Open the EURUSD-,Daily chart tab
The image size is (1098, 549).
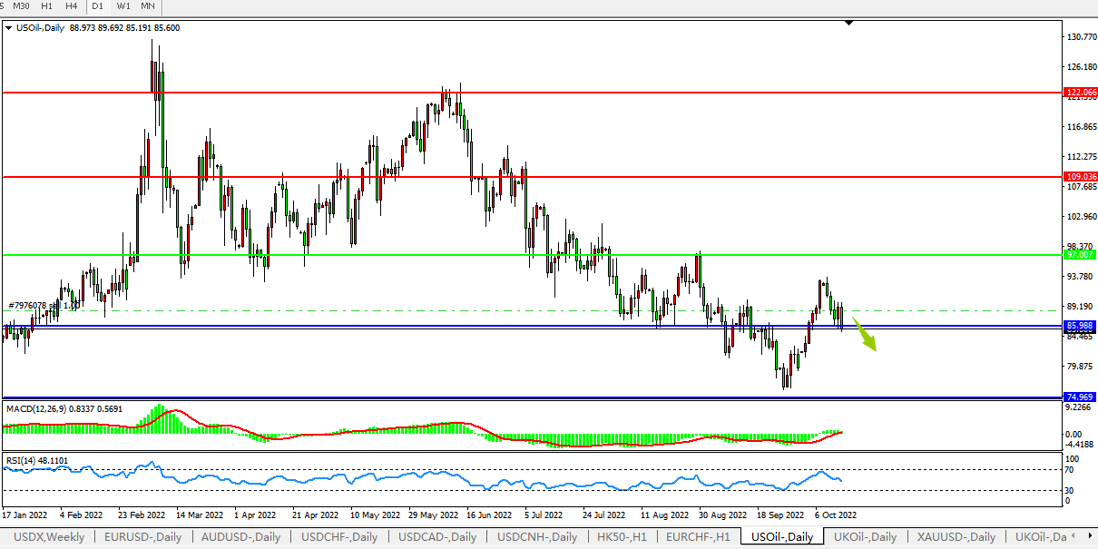tap(143, 537)
